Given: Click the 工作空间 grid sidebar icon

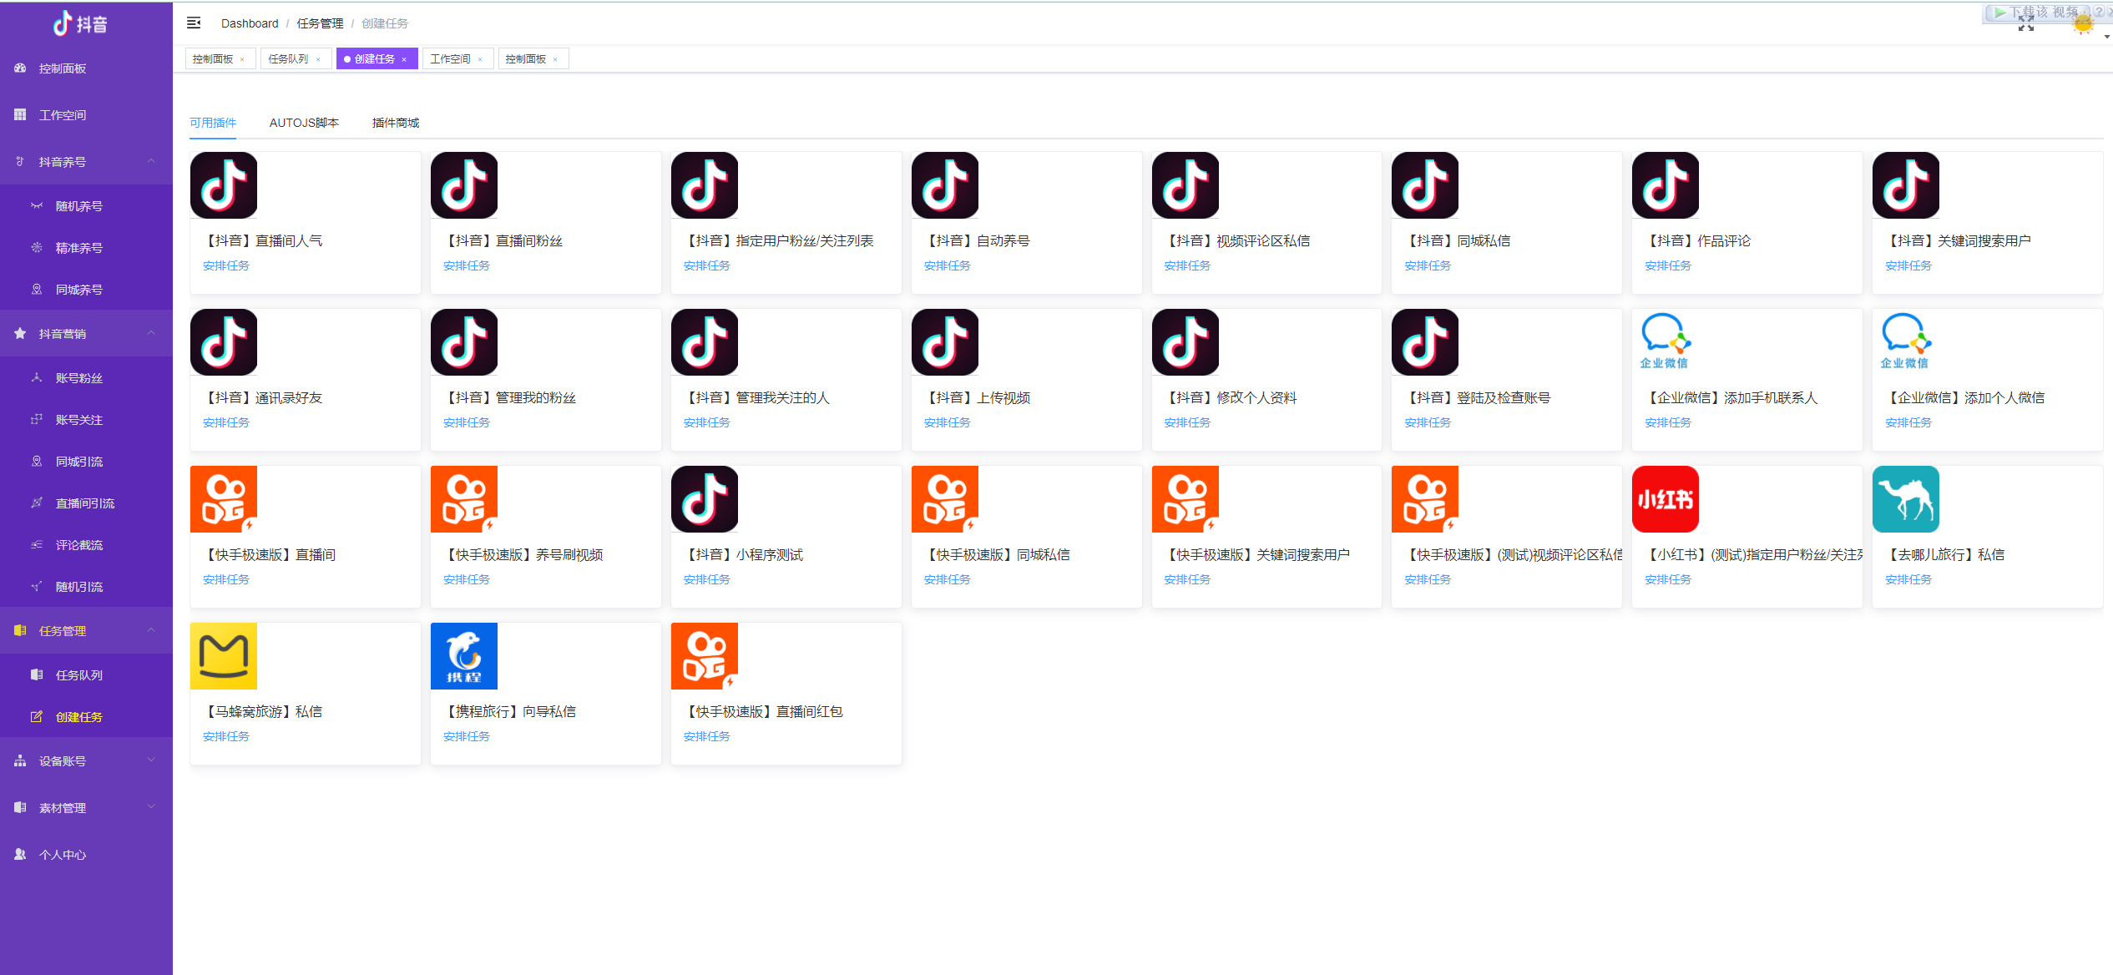Looking at the screenshot, I should coord(20,115).
